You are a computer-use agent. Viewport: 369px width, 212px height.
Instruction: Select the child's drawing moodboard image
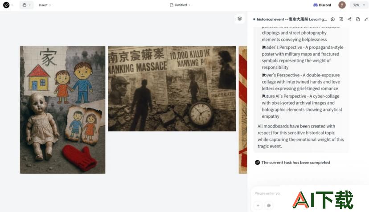point(62,110)
